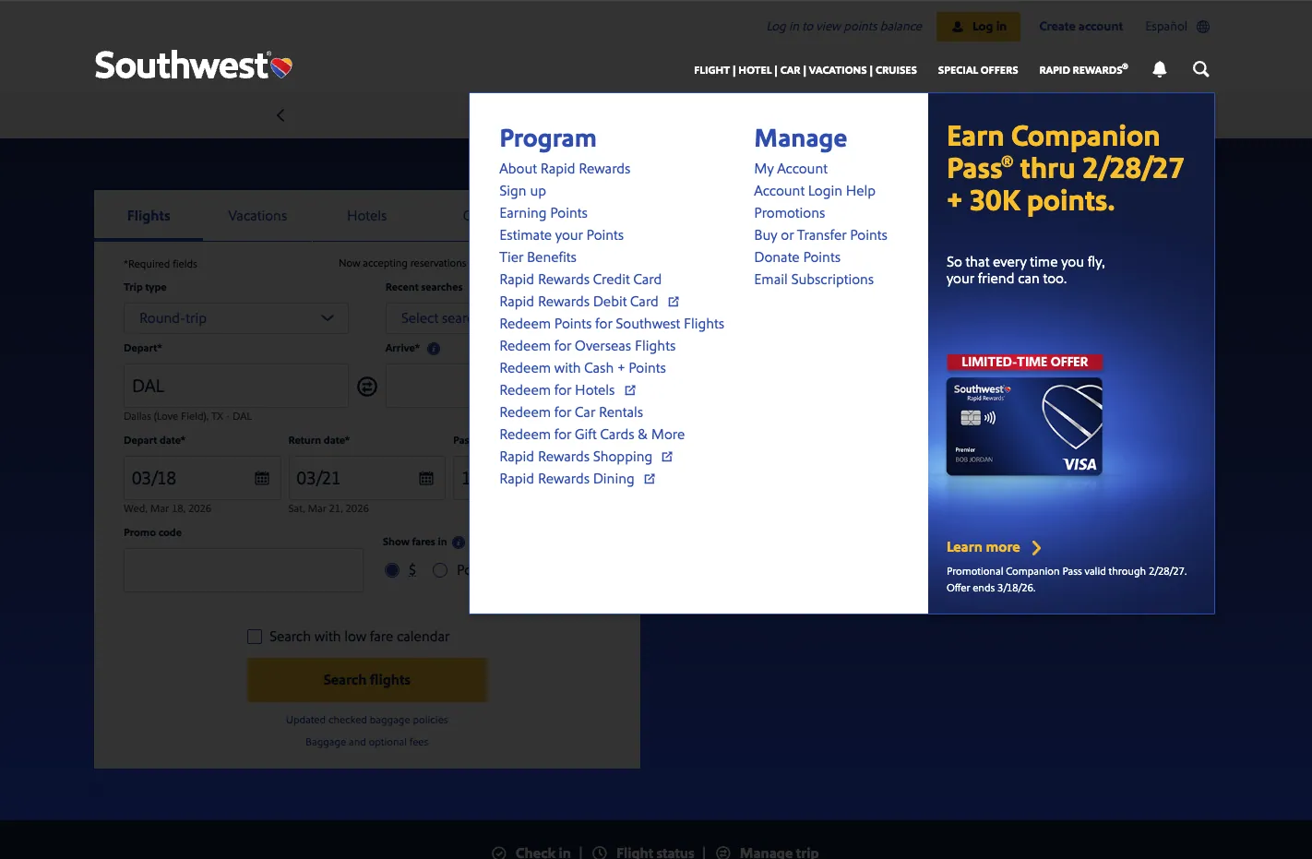Click the Promo code input field

[244, 570]
